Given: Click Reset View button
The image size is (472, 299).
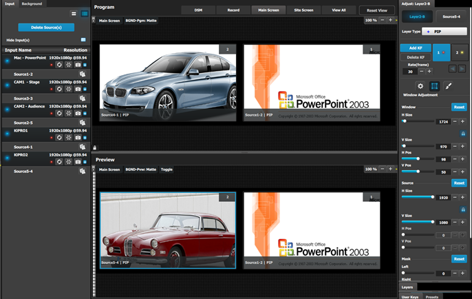Looking at the screenshot, I should tap(377, 10).
